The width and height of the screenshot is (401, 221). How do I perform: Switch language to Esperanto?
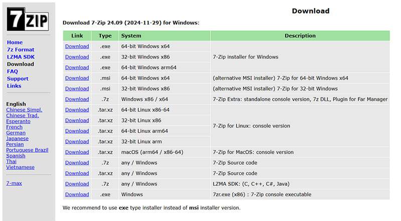tap(18, 121)
